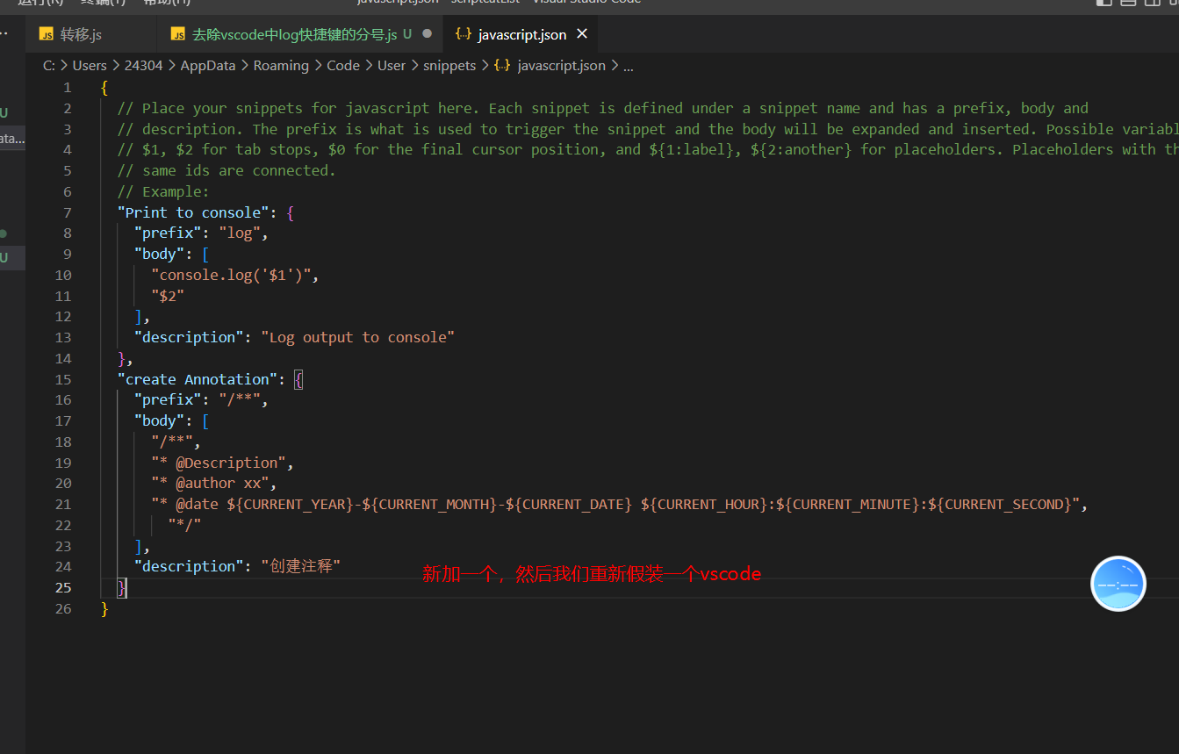1179x754 pixels.
Task: Click the "* @Description" string
Action: 219,463
